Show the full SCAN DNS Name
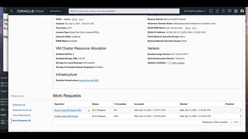 pos(188,28)
